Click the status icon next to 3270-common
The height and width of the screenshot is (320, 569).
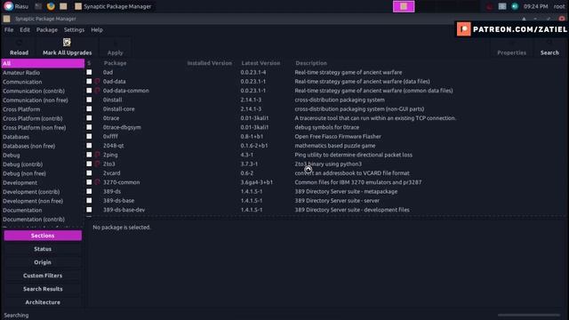[97, 182]
